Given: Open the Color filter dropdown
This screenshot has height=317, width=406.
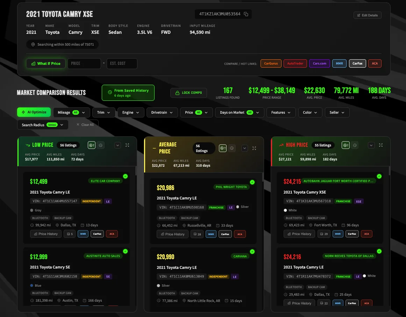Looking at the screenshot, I should (310, 113).
